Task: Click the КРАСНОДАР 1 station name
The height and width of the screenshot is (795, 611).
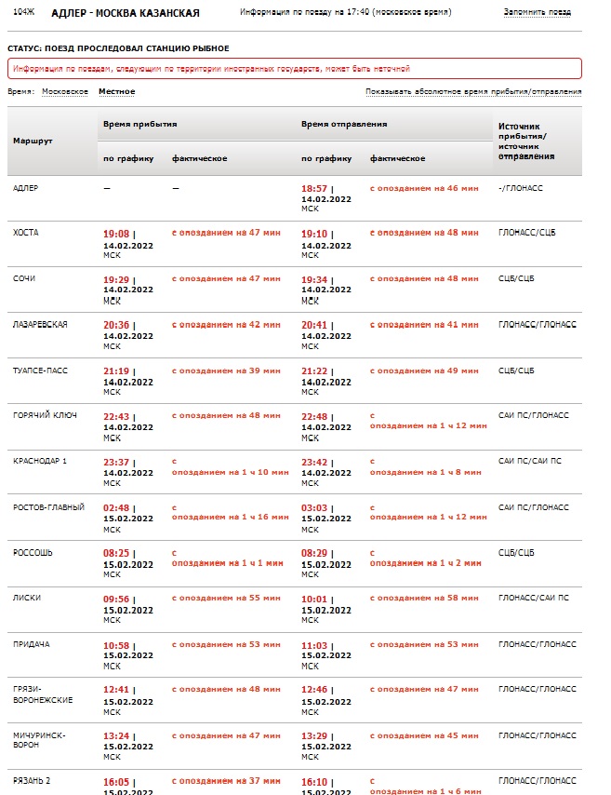Action: point(39,461)
